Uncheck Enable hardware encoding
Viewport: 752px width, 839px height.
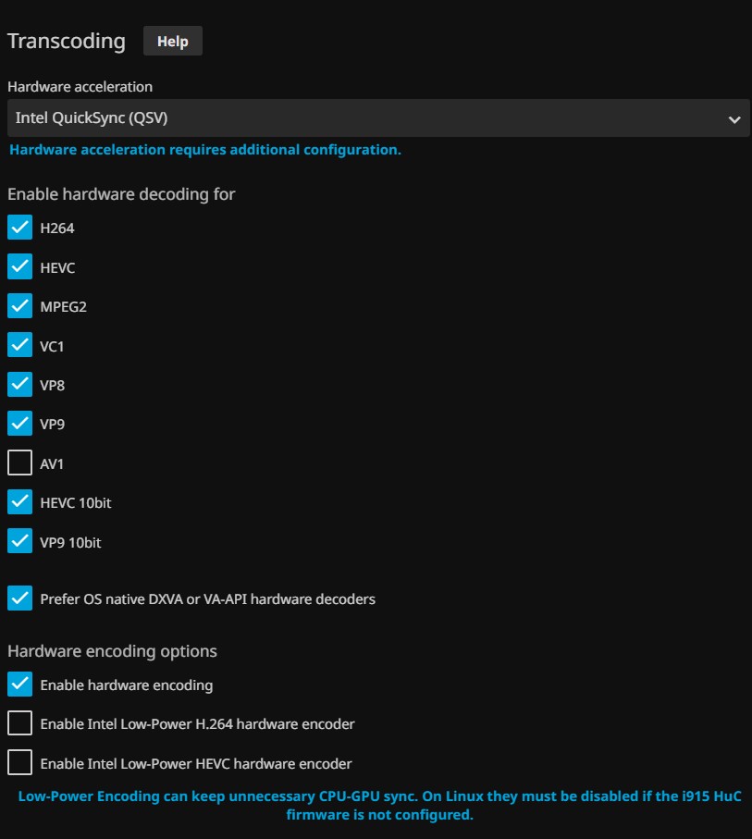coord(19,685)
